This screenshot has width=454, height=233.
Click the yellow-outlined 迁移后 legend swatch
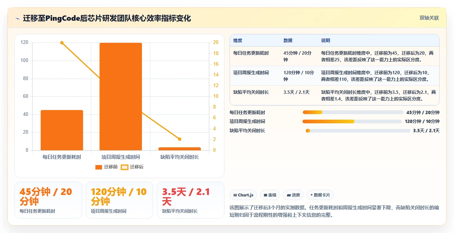pyautogui.click(x=125, y=167)
